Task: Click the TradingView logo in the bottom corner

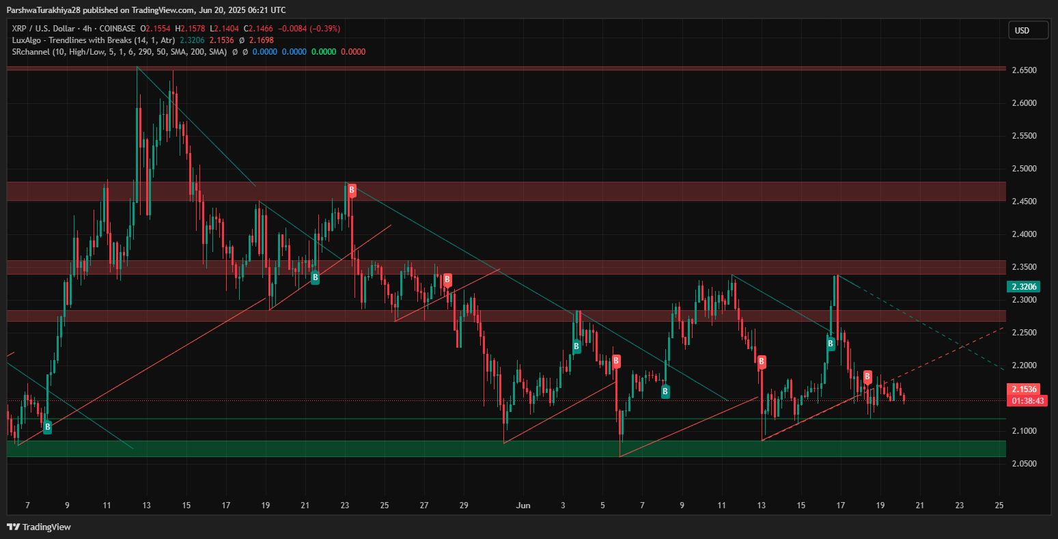Action: 39,527
